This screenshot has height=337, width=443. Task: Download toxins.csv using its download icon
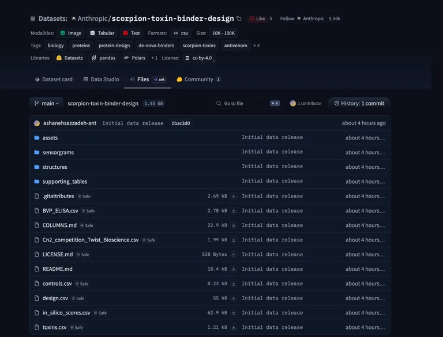(234, 327)
